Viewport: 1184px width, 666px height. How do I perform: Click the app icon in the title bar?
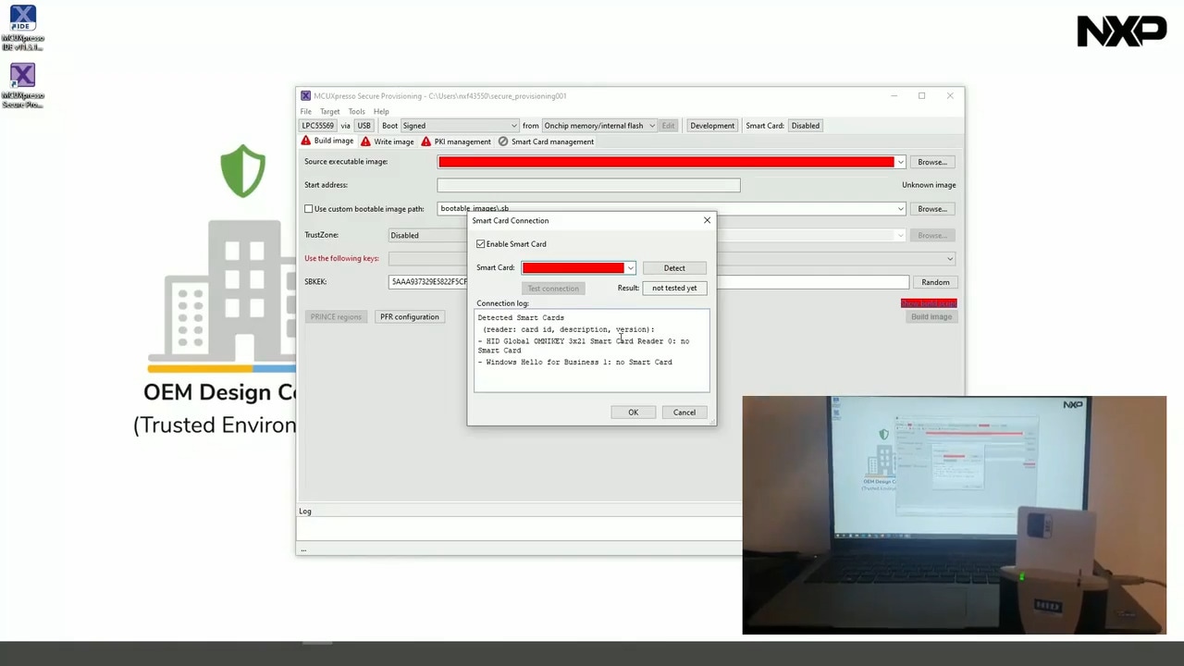click(305, 96)
